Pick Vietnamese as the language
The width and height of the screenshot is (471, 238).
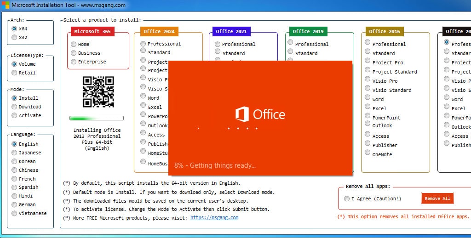point(14,213)
